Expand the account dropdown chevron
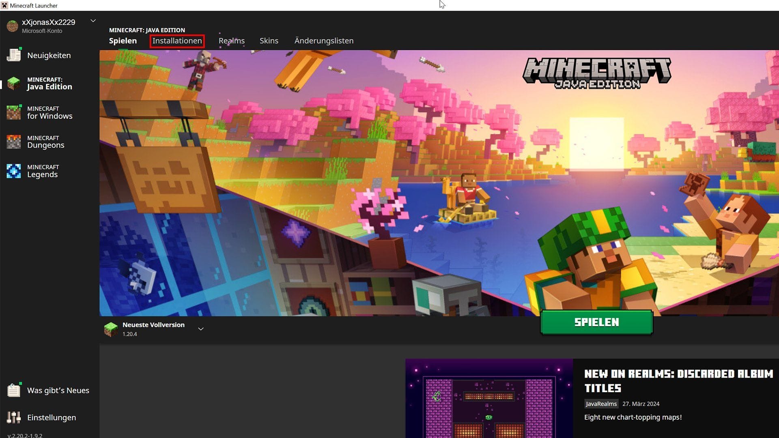 (x=93, y=21)
